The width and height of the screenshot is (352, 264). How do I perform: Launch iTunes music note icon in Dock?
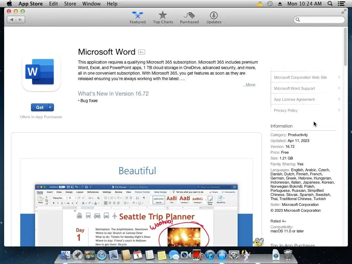click(x=210, y=255)
